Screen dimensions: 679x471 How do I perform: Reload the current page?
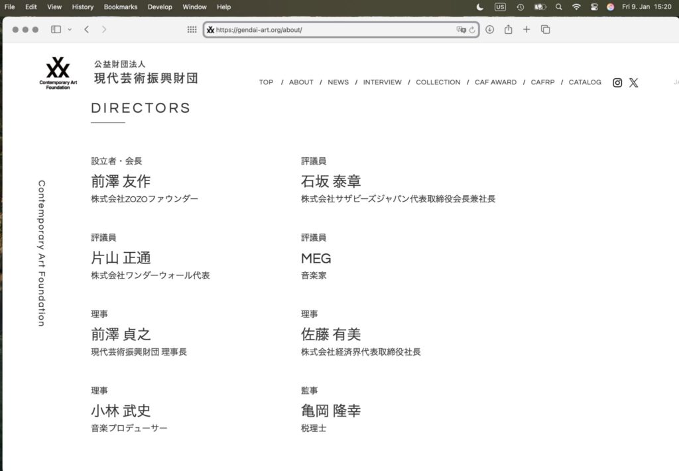tap(471, 30)
